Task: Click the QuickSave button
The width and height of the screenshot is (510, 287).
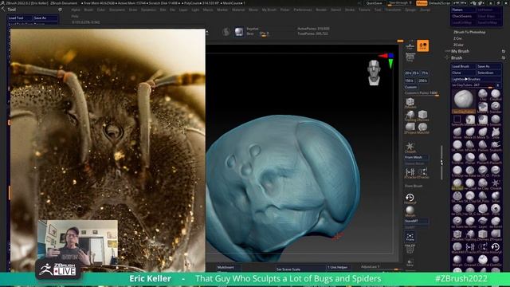Action: pyautogui.click(x=374, y=3)
